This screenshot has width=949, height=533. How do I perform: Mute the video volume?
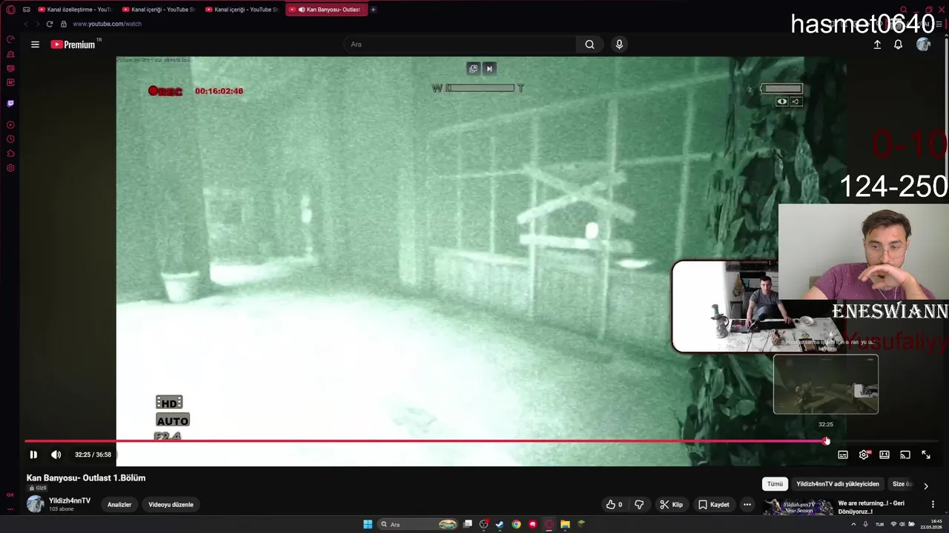coord(56,455)
